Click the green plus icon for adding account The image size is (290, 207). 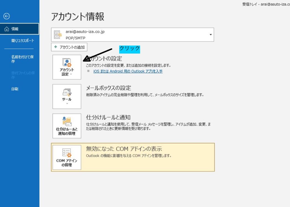pos(56,47)
